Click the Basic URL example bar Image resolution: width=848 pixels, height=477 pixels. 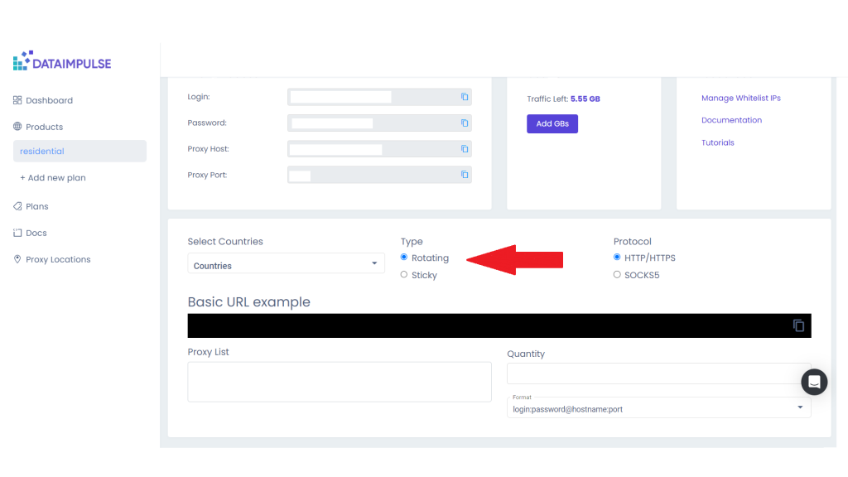click(x=499, y=325)
